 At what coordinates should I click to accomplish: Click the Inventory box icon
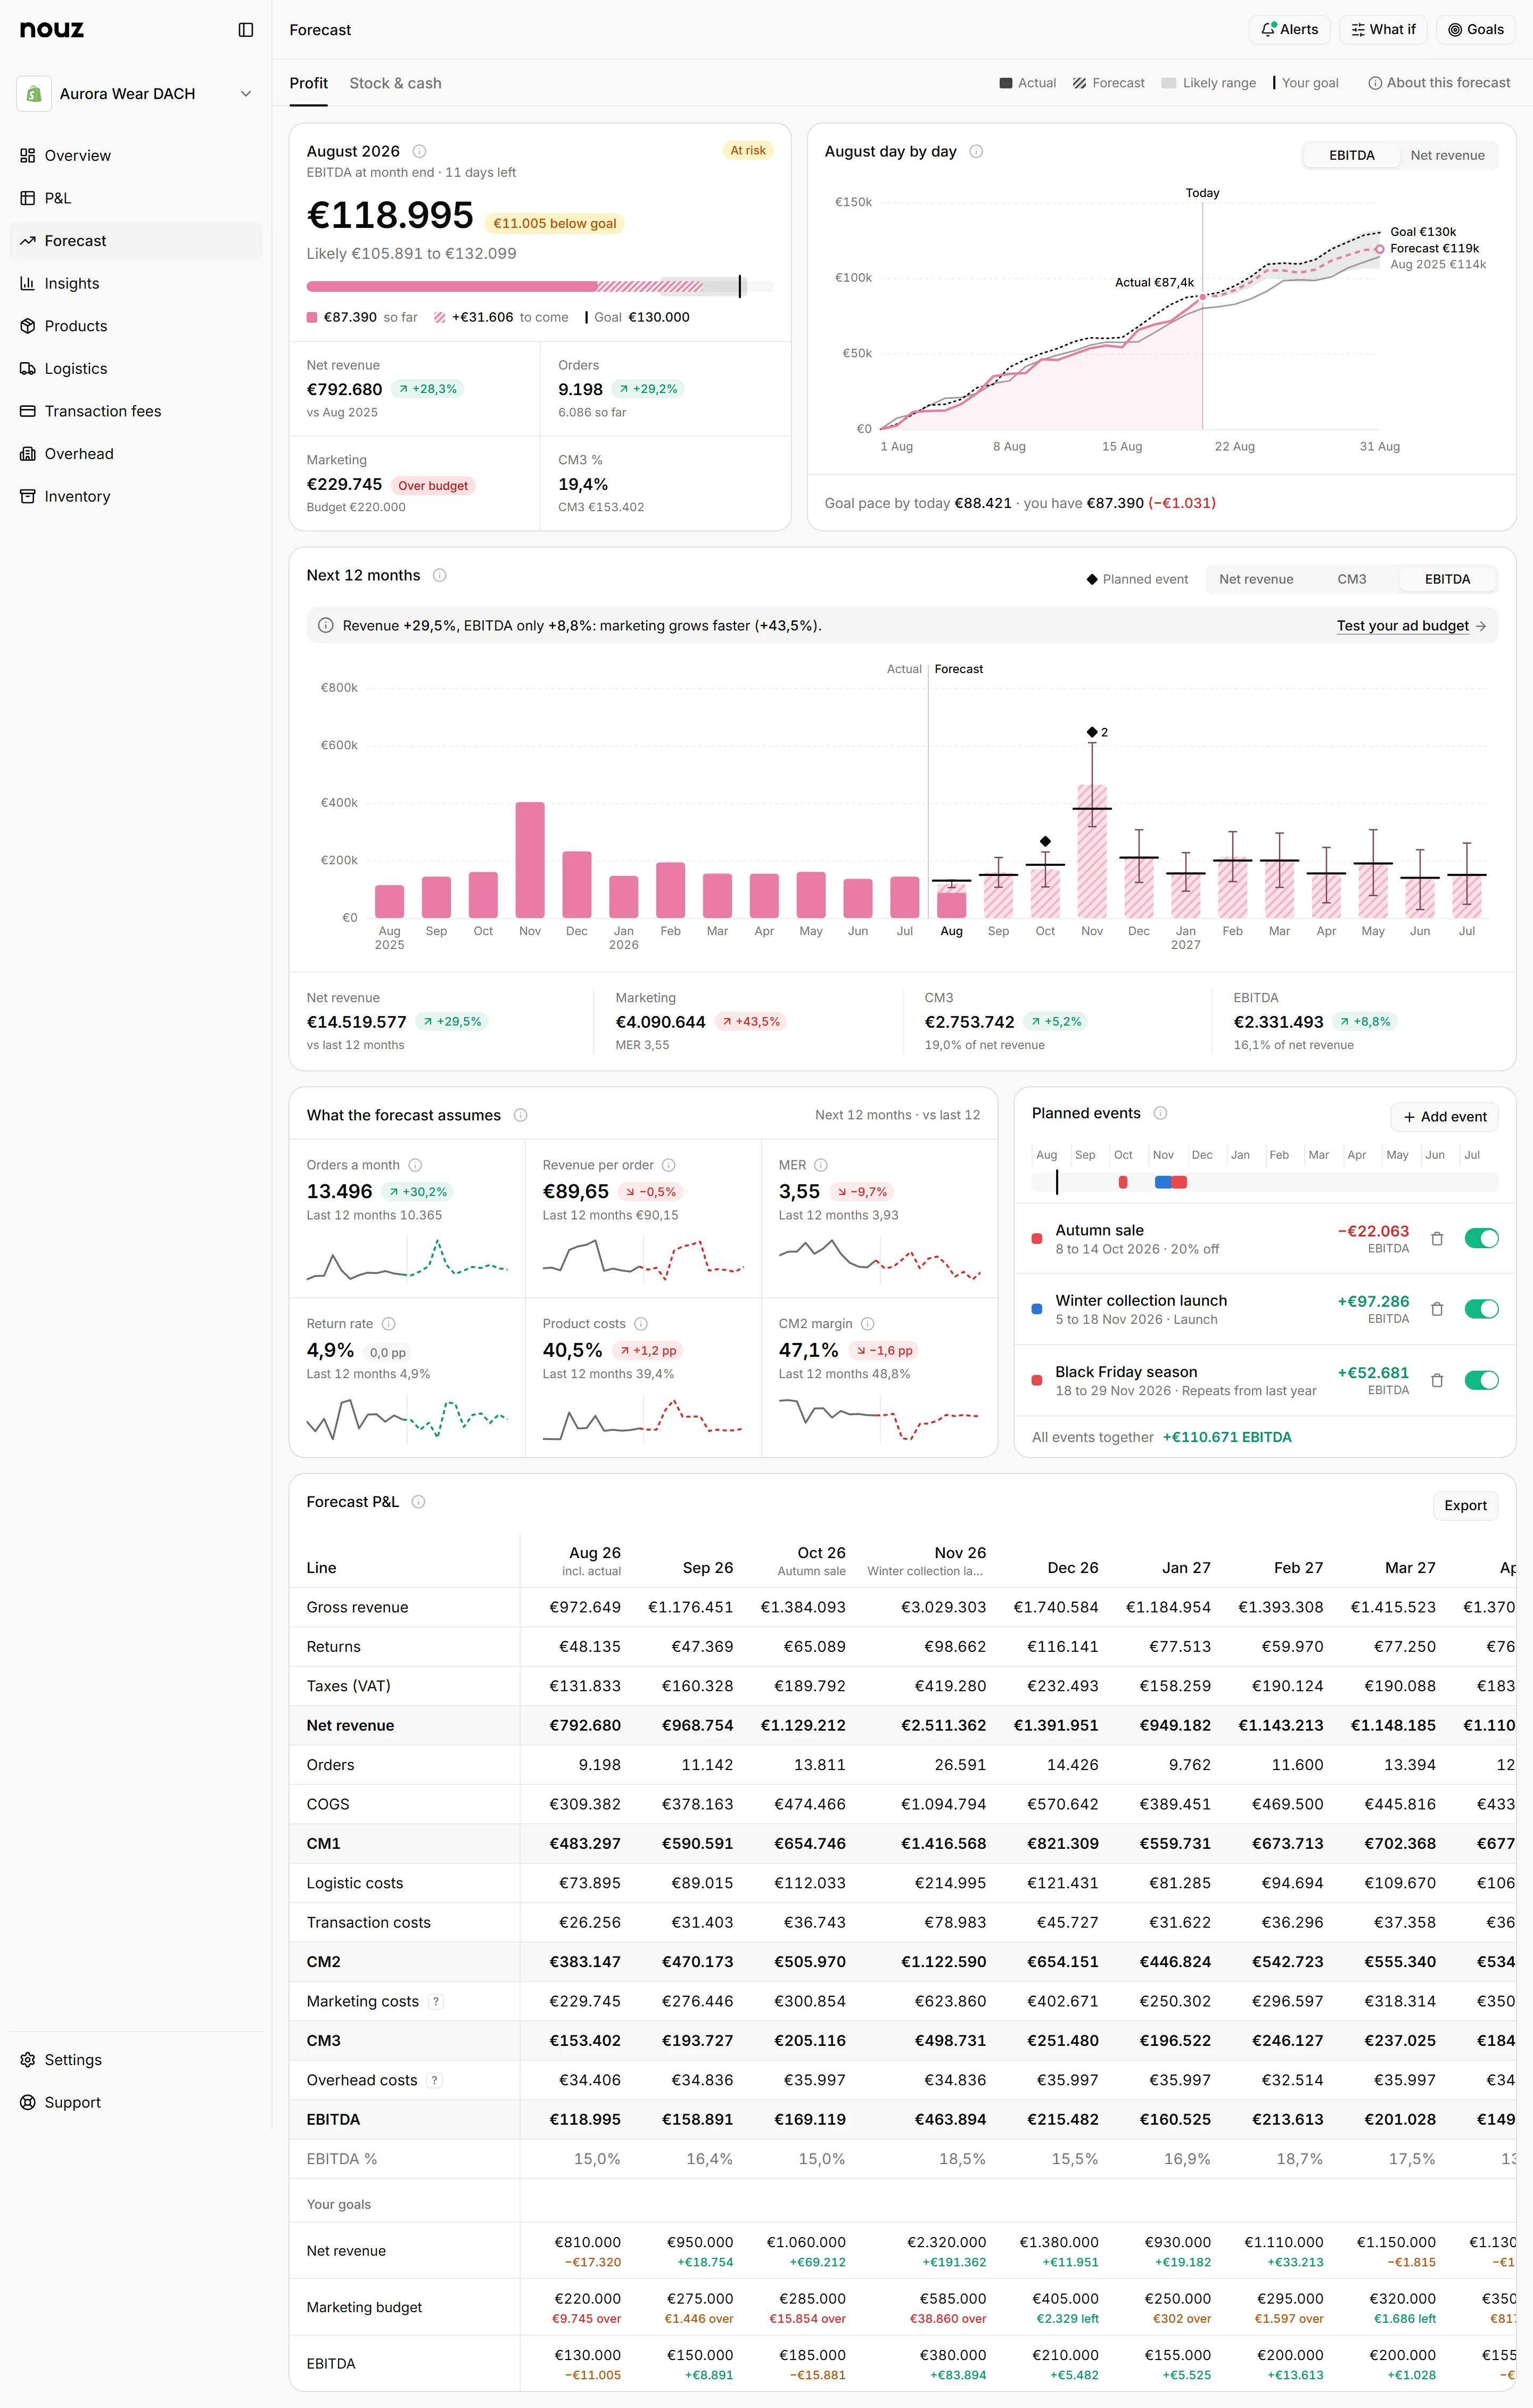click(28, 496)
